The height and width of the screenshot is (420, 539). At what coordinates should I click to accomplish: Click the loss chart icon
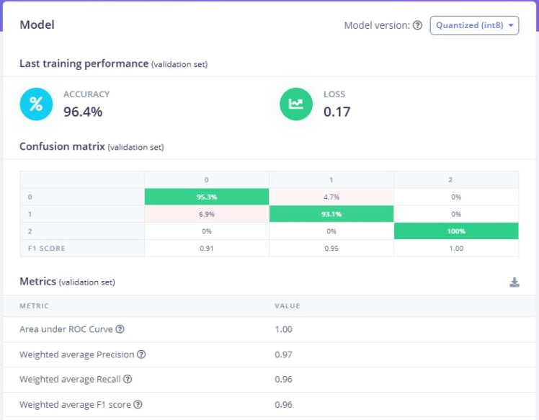click(x=296, y=104)
